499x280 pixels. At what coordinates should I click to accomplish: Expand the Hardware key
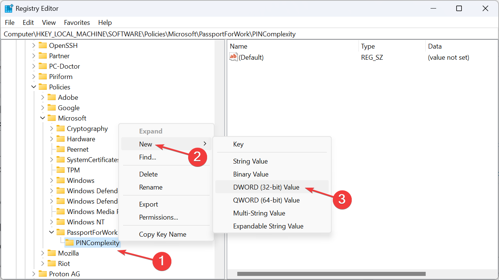click(x=52, y=139)
